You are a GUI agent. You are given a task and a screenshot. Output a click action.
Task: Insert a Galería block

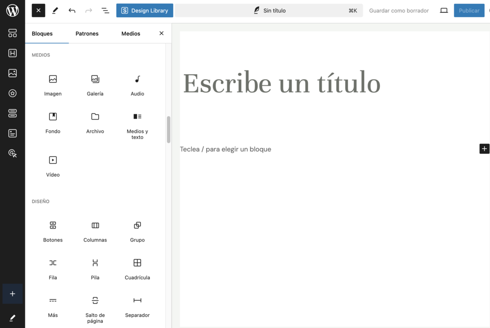point(95,84)
